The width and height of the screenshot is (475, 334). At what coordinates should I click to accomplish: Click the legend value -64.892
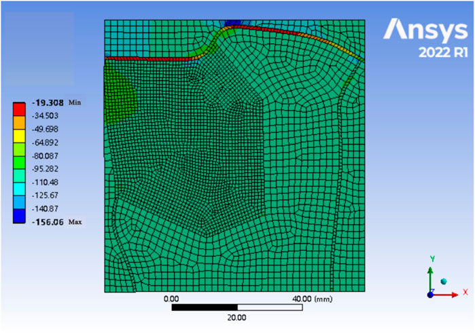(45, 143)
